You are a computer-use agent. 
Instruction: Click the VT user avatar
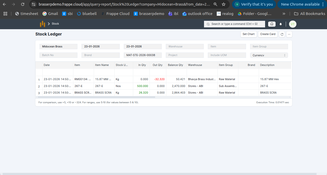pyautogui.click(x=293, y=24)
